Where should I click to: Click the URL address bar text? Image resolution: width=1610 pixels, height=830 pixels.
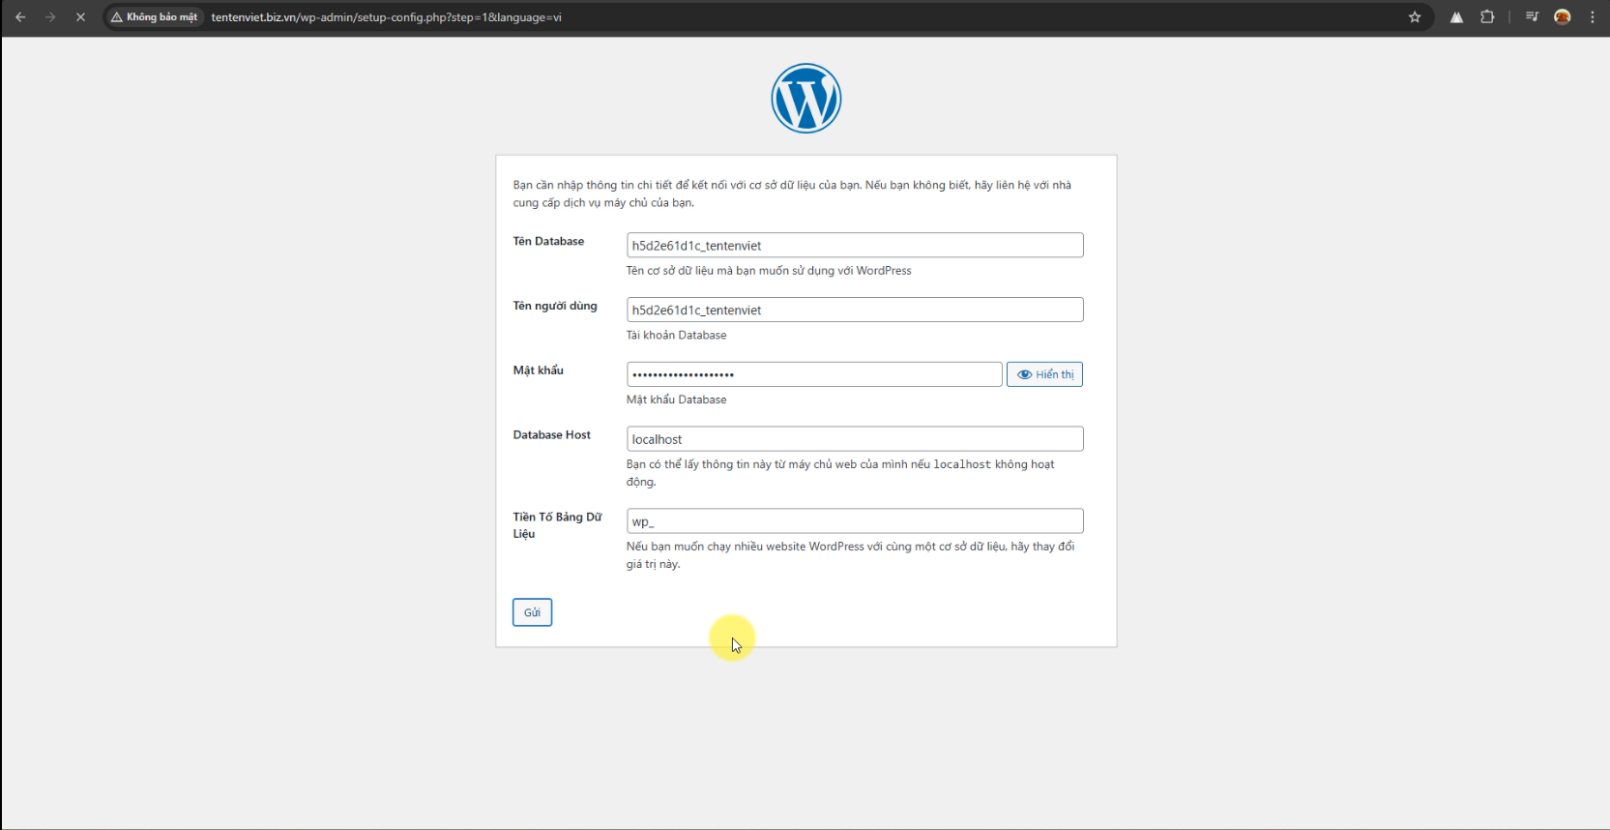(387, 17)
